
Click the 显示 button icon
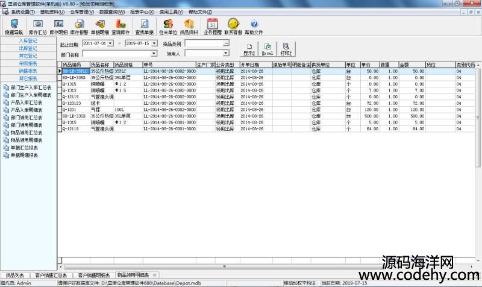coord(249,49)
